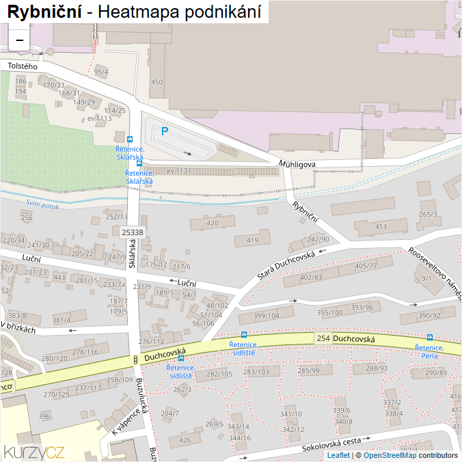Click the traffic light icon on Duchcovská

(135, 359)
